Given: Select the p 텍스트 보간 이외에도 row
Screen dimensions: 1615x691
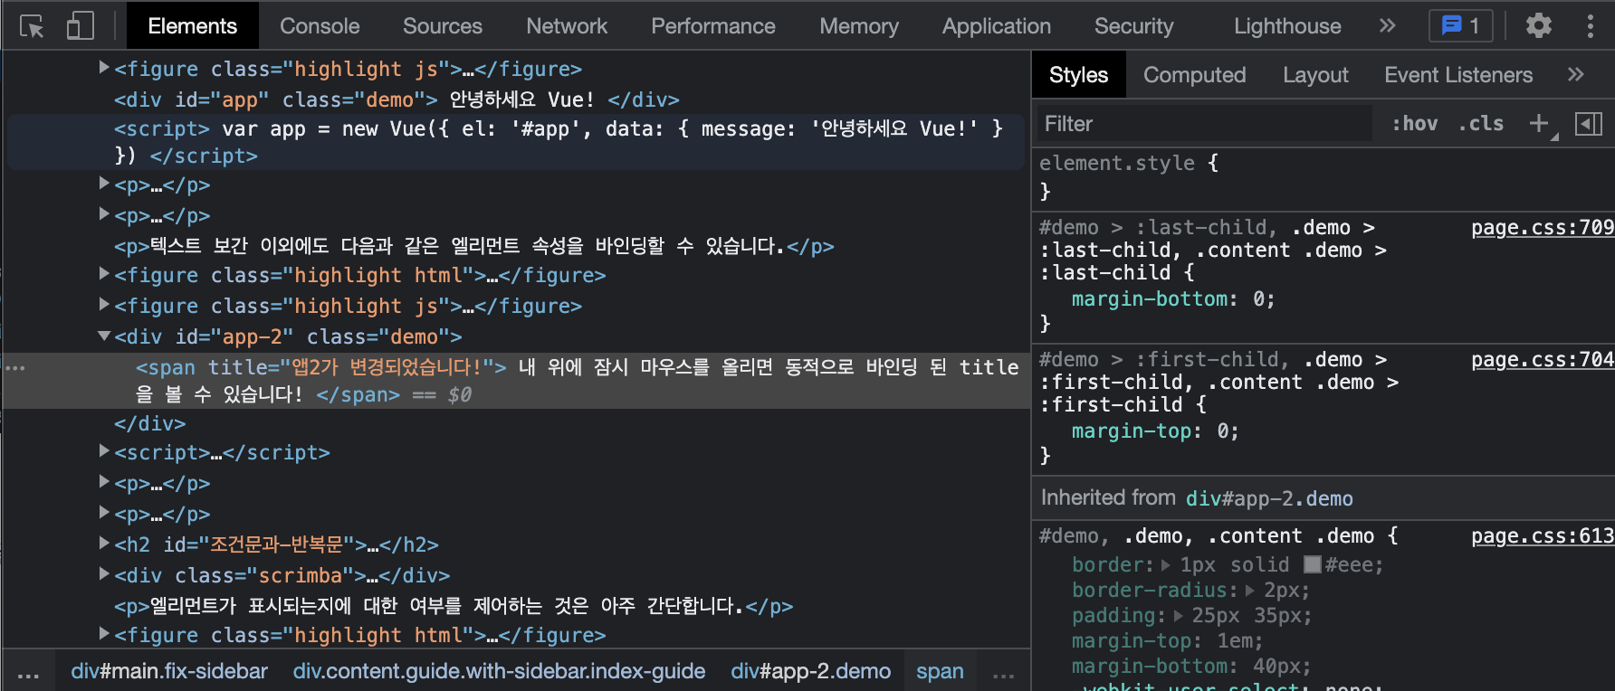Looking at the screenshot, I should pyautogui.click(x=516, y=246).
